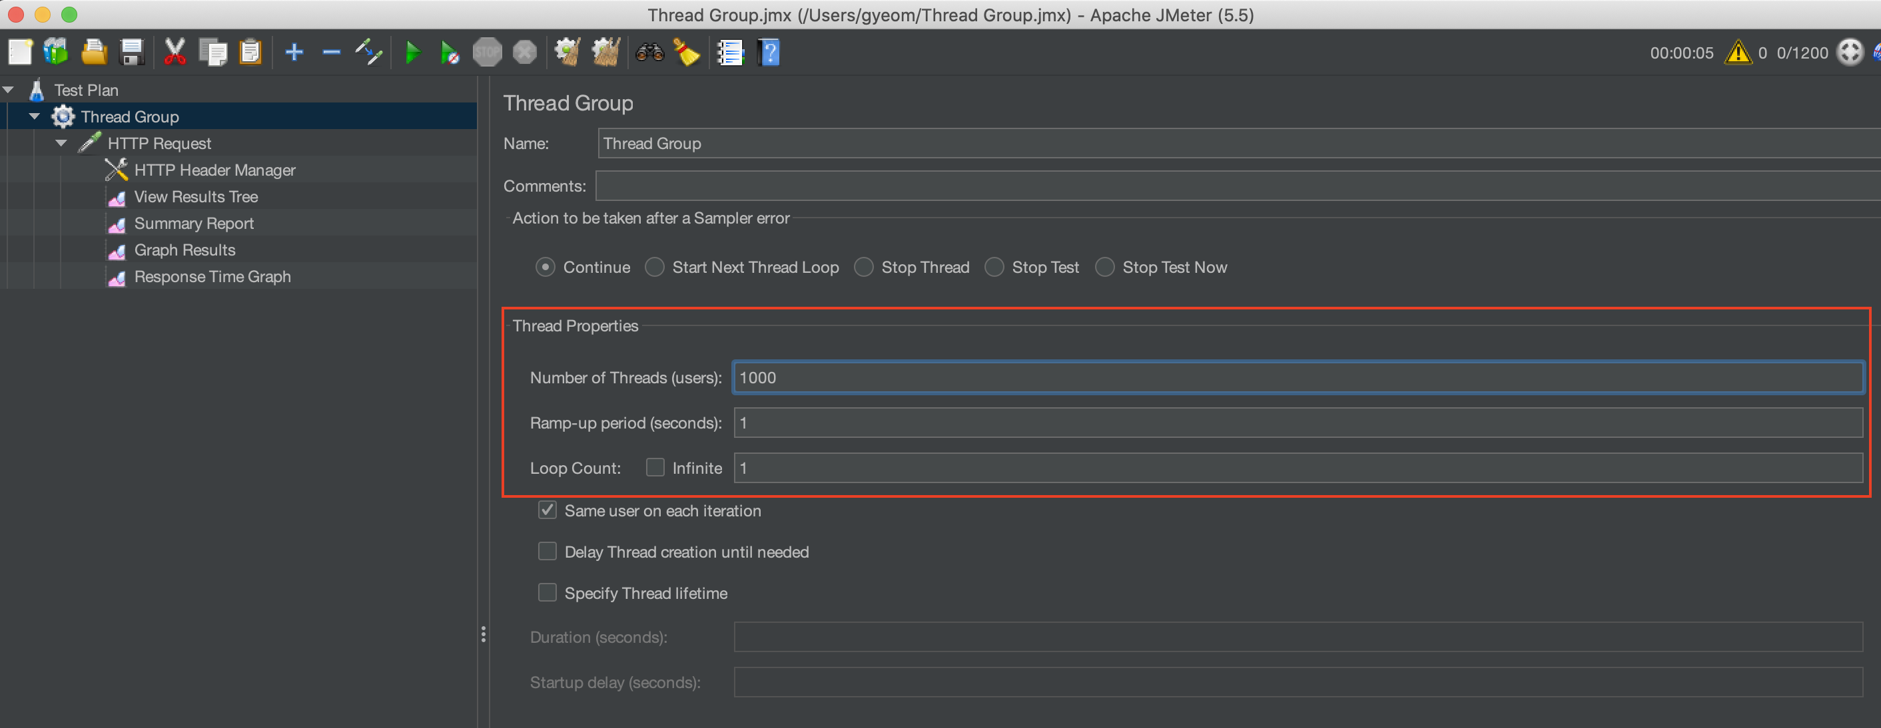Click the yellow warning log icon
The width and height of the screenshot is (1881, 728).
point(1737,53)
